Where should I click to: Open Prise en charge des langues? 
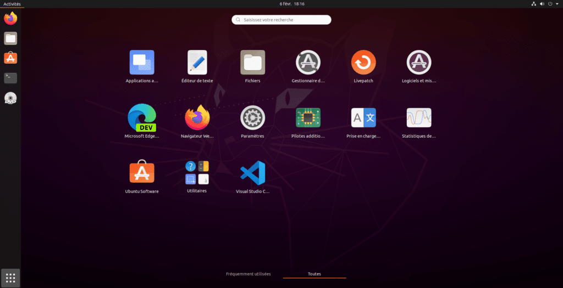pos(363,118)
